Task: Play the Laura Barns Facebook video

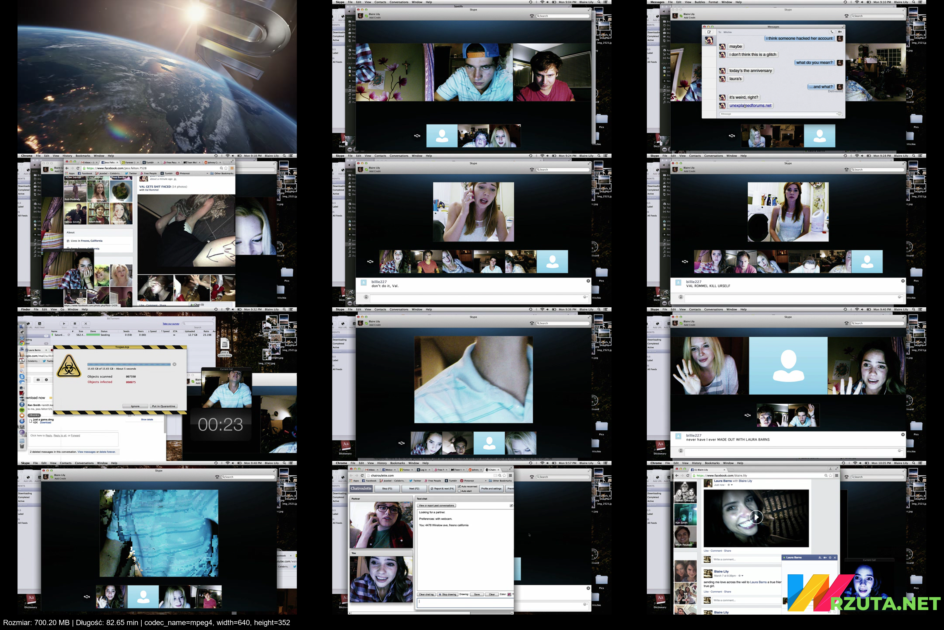Action: pyautogui.click(x=756, y=517)
